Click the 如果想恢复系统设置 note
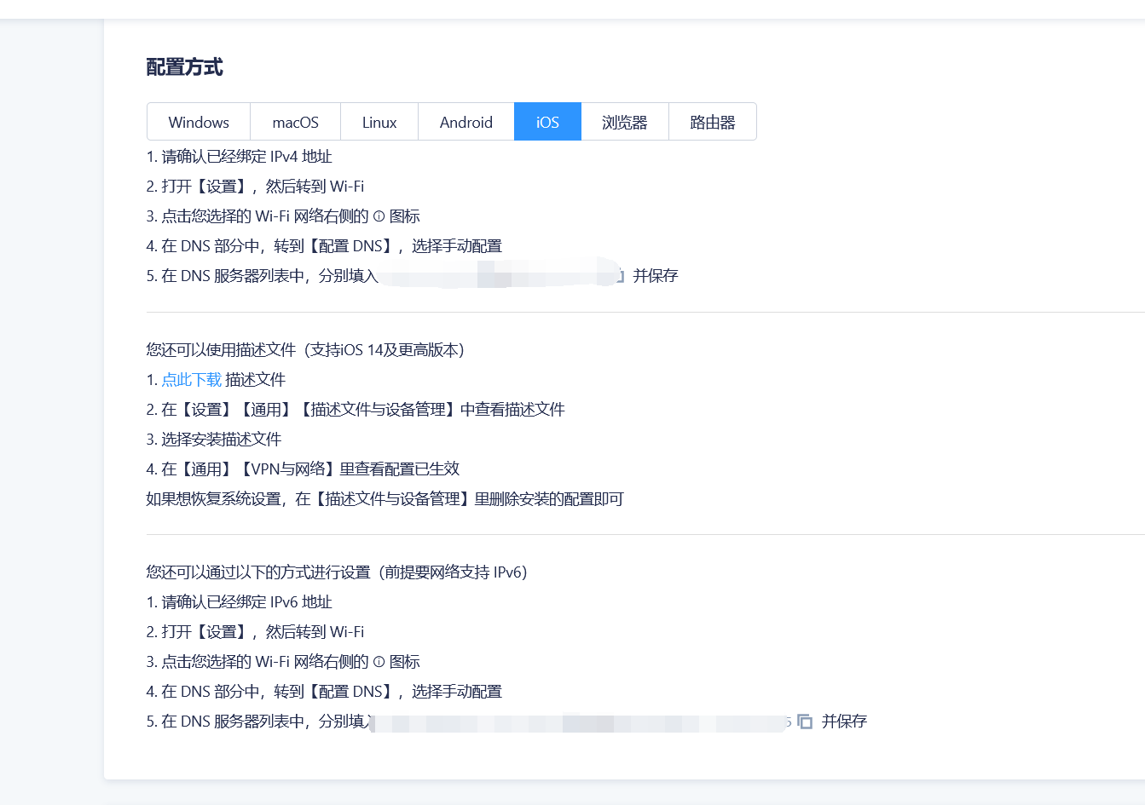The width and height of the screenshot is (1145, 805). point(385,499)
